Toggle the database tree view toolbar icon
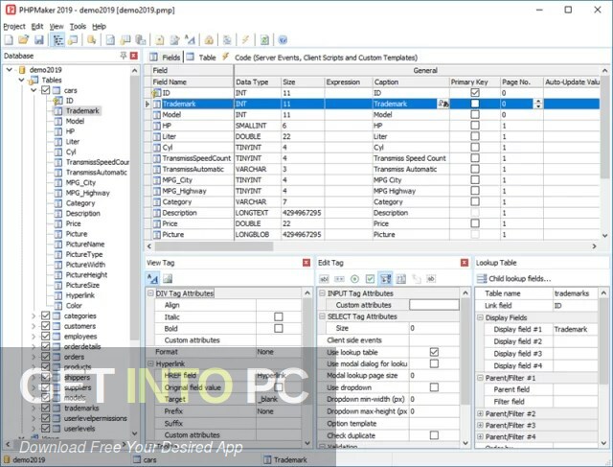The height and width of the screenshot is (467, 613). [58, 39]
